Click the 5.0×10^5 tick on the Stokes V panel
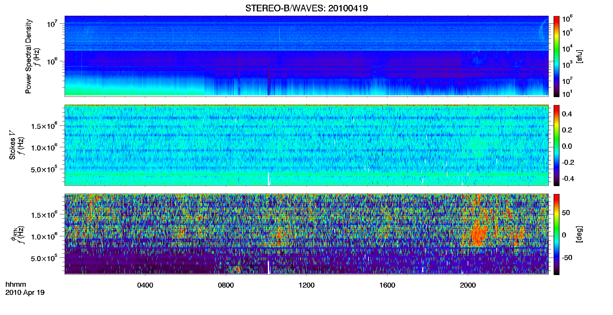This screenshot has width=613, height=315. 44,169
